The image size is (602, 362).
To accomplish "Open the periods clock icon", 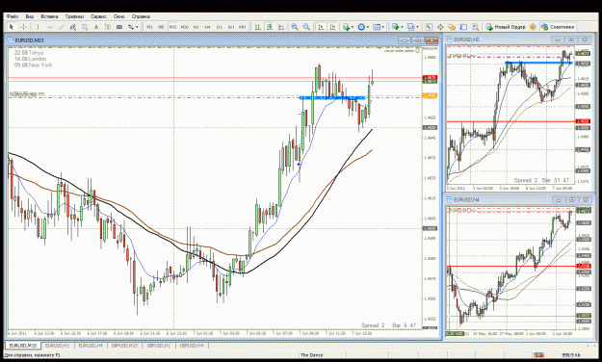I will tap(361, 27).
